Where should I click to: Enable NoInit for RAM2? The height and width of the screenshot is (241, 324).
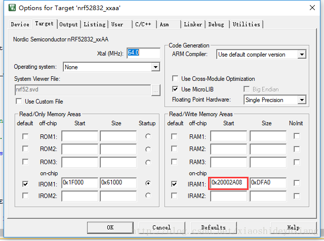297,149
